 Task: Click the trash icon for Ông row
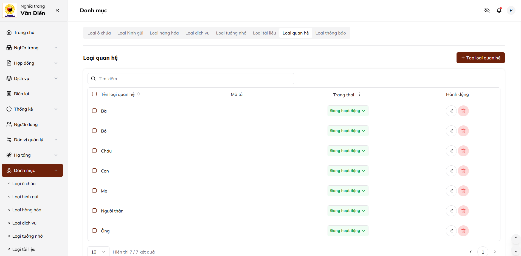463,231
